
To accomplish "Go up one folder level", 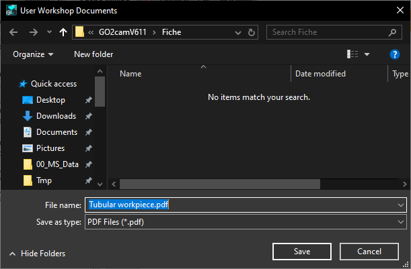I will pos(64,32).
